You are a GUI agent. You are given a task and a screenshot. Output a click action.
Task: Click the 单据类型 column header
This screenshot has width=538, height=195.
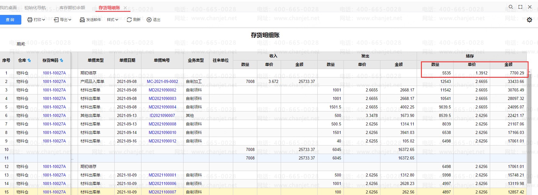click(x=96, y=60)
